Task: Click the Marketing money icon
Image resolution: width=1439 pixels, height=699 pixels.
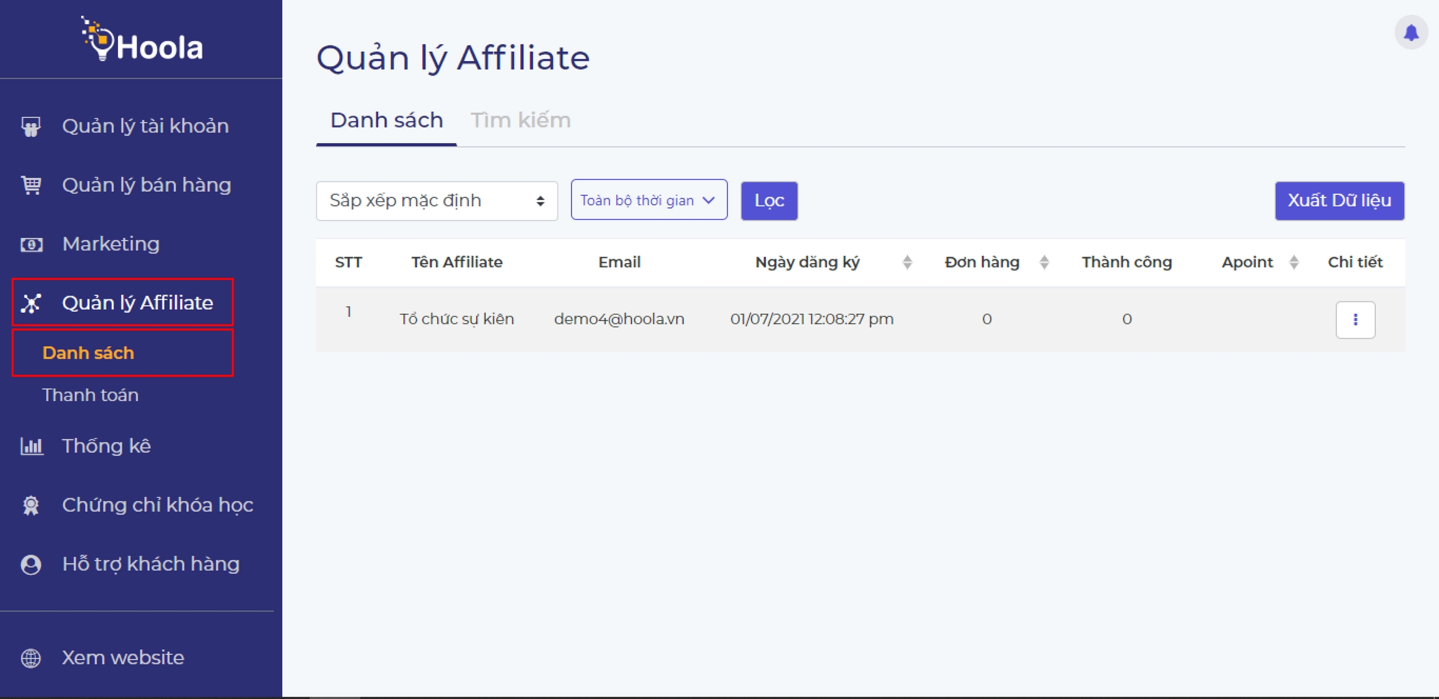Action: 31,244
